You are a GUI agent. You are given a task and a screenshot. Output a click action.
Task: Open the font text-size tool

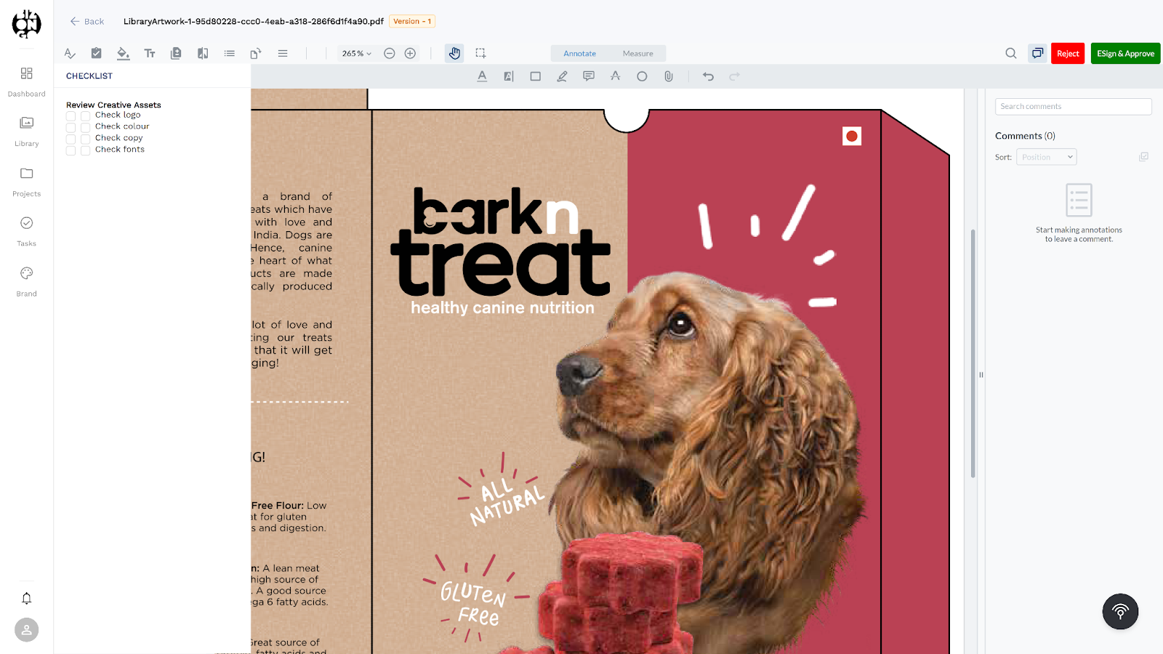click(150, 53)
